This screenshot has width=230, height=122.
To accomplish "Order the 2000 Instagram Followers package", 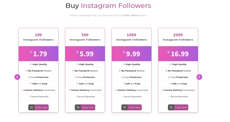I will (x=178, y=107).
